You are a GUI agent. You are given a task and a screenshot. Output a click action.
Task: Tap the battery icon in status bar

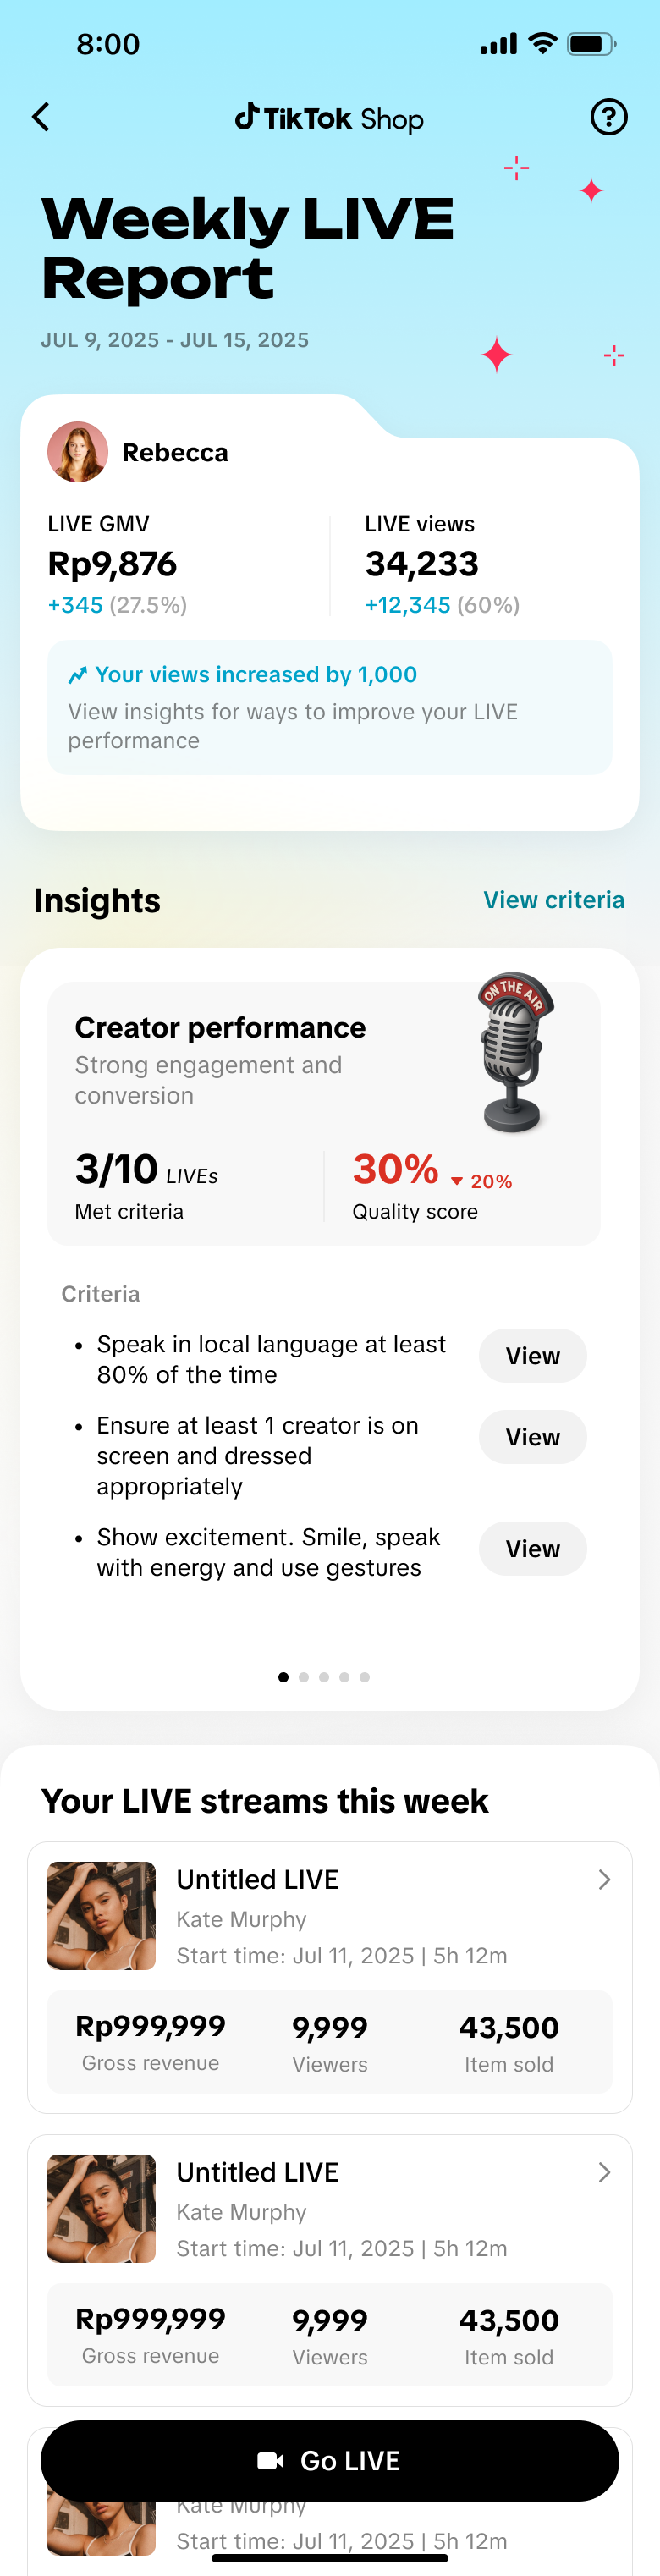[591, 44]
